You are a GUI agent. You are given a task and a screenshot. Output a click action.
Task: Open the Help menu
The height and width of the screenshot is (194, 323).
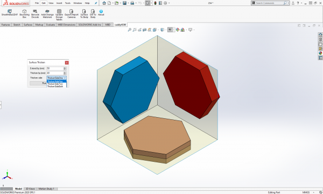87,3
